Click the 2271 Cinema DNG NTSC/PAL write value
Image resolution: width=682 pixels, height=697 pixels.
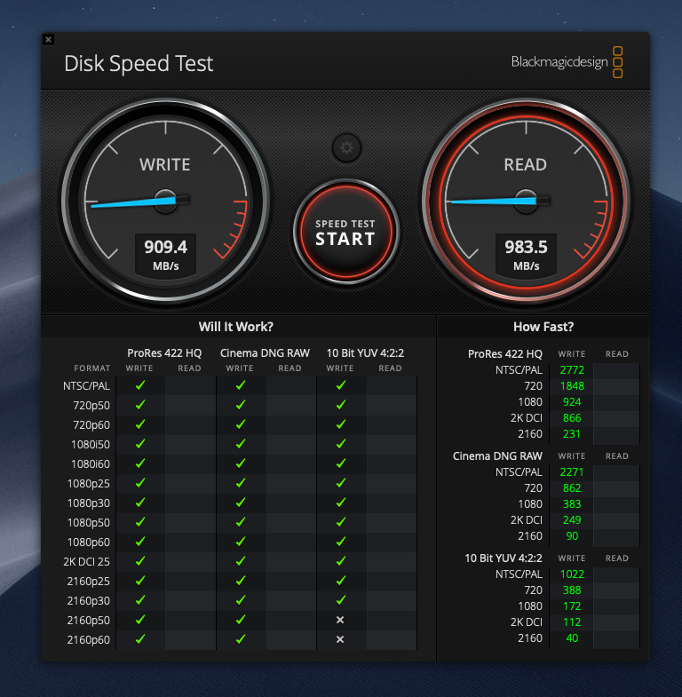(572, 472)
